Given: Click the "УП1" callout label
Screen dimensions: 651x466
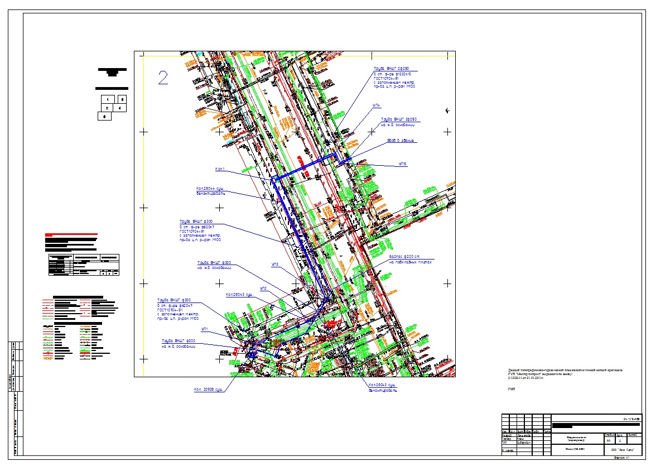Looking at the screenshot, I should [205, 329].
